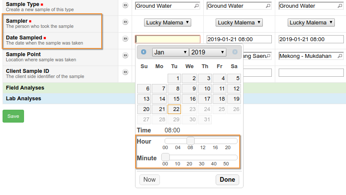The height and width of the screenshot is (195, 346).
Task: Expand the Field Analyses section
Action: tap(25, 88)
